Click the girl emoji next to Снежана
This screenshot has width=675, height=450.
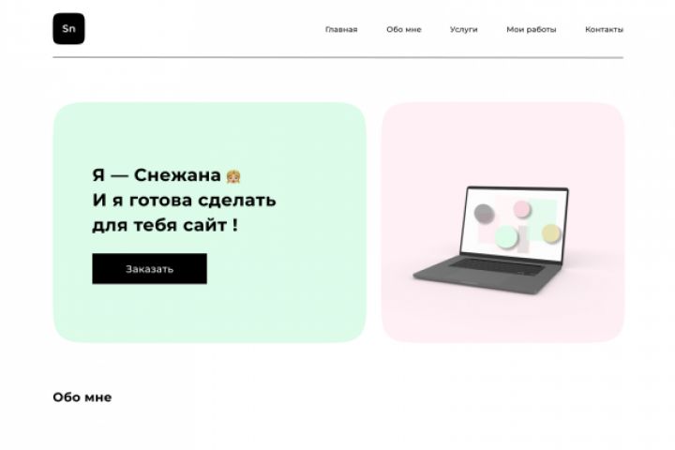(x=233, y=176)
